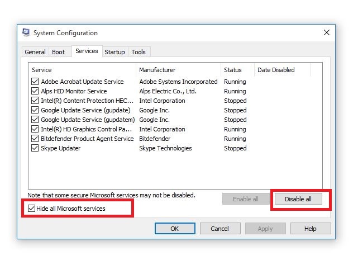Uncheck the Skype Updater service
358x260 pixels.
coord(35,148)
